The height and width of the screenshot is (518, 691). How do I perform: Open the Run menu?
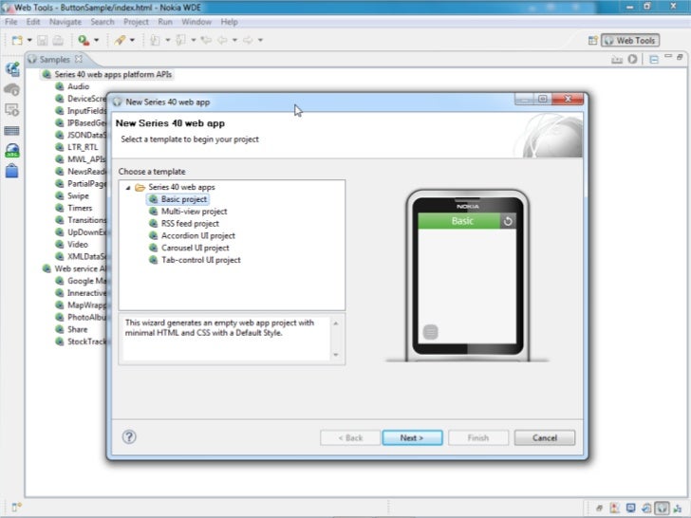coord(165,22)
